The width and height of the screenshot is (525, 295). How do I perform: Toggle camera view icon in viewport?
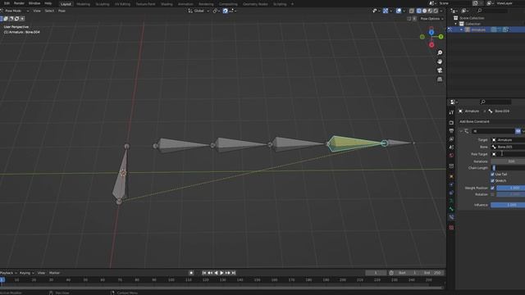[440, 70]
